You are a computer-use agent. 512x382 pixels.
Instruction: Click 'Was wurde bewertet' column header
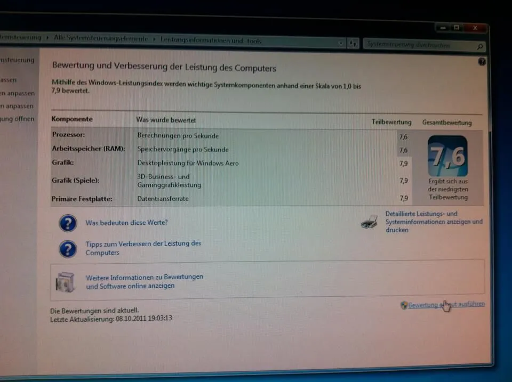coord(166,120)
